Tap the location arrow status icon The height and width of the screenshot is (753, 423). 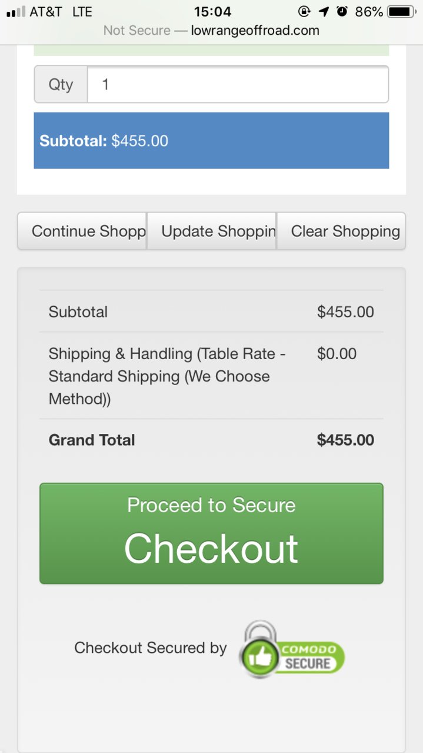[324, 12]
